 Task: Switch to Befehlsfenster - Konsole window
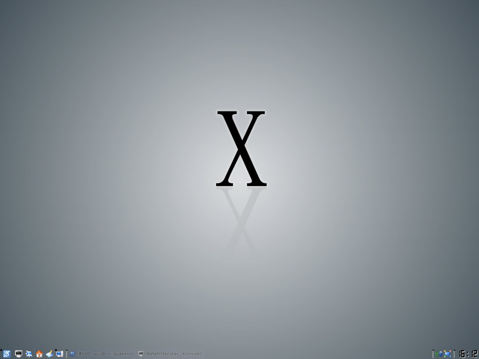170,354
